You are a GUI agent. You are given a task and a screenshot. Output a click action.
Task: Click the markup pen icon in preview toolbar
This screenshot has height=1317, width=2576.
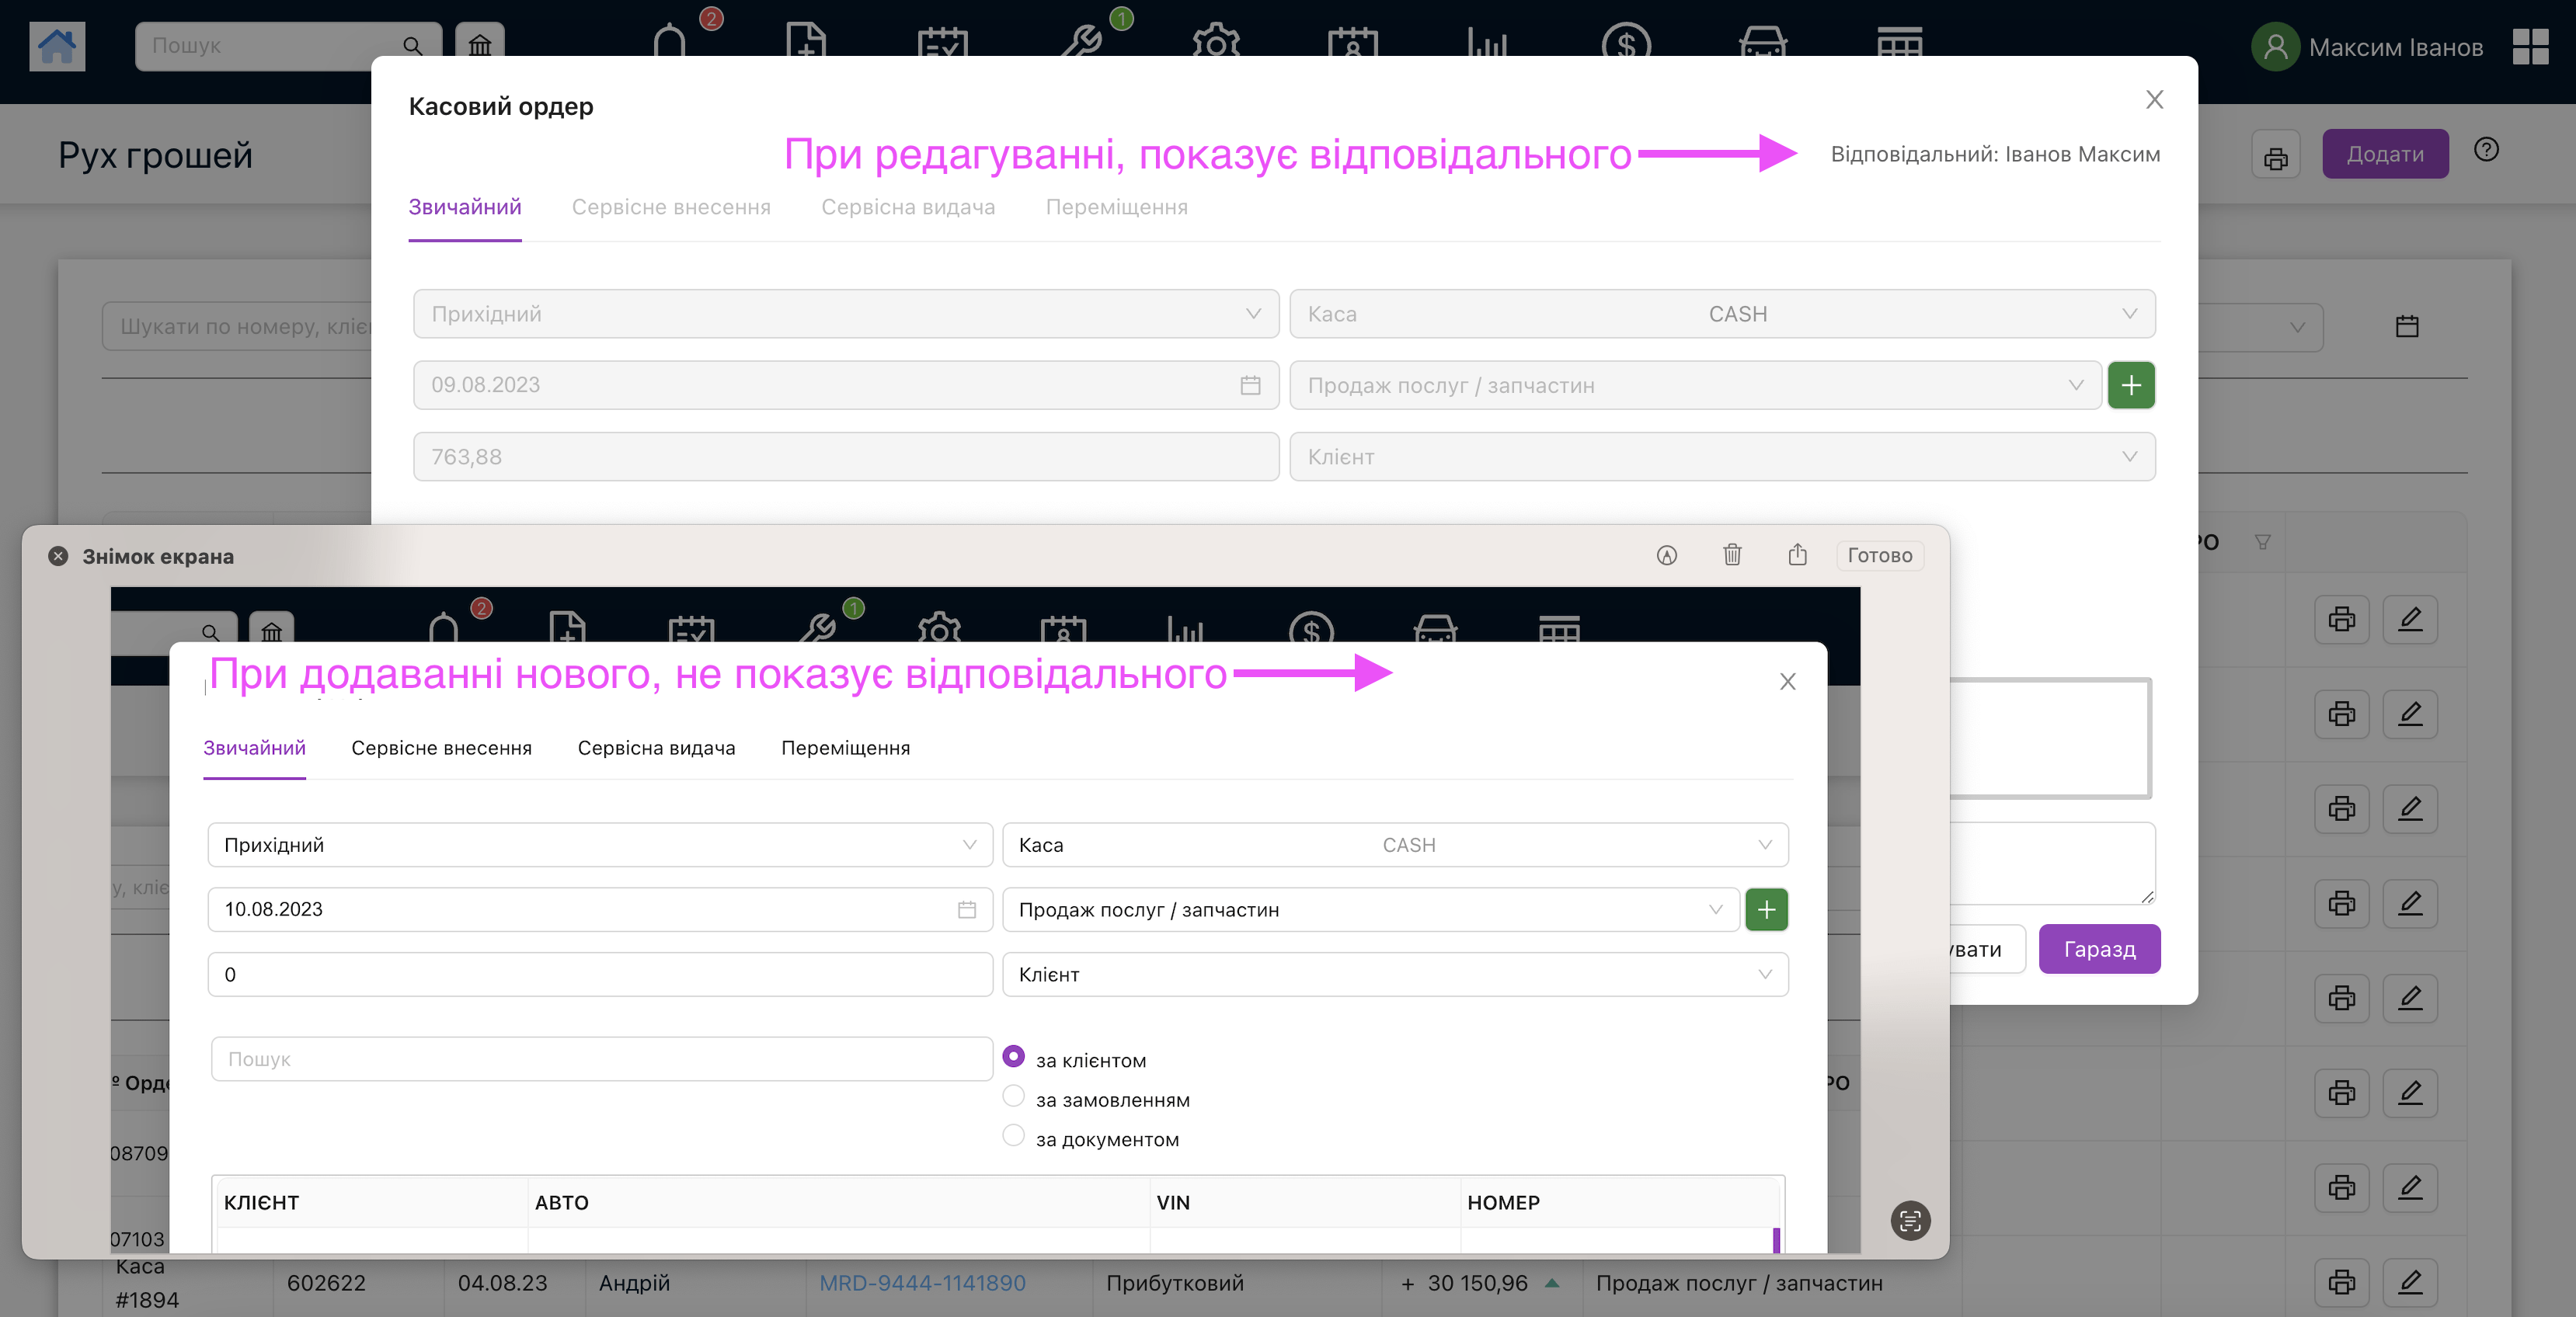1666,554
